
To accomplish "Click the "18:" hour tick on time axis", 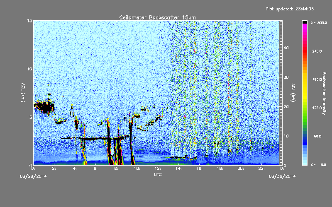I will [220, 168].
